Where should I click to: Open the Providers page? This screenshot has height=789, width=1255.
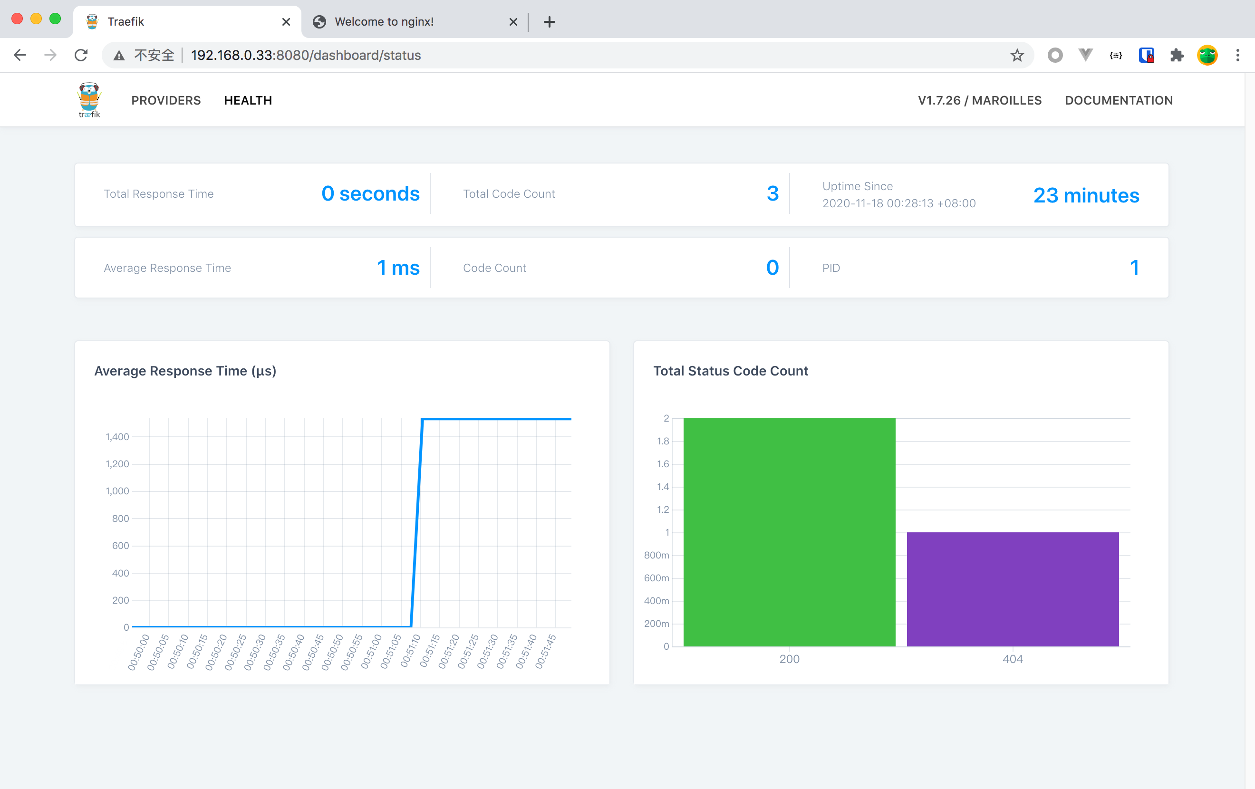point(166,100)
